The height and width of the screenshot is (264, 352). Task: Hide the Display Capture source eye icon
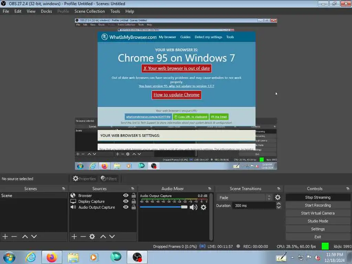[x=126, y=201]
